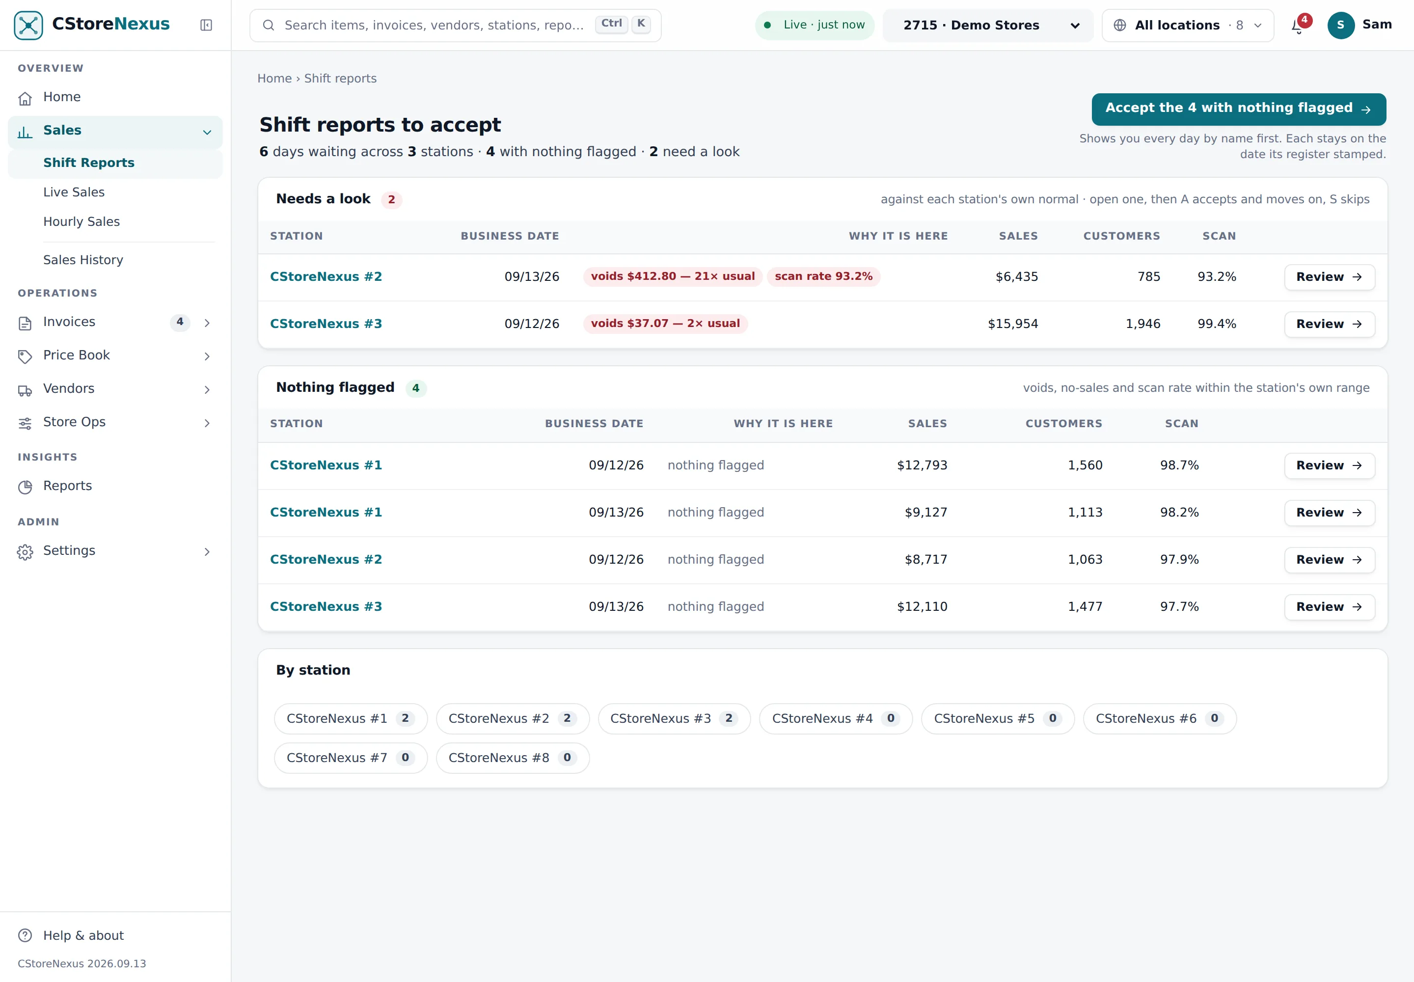
Task: Open CStoreNexus #1 link dated 09/12/26
Action: [326, 466]
